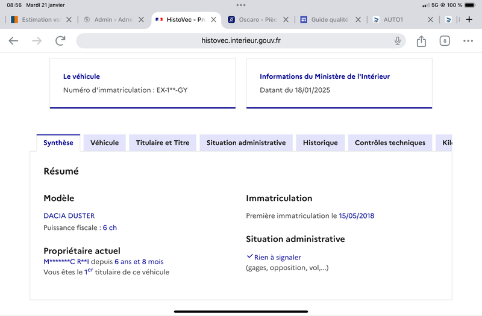The image size is (482, 316).
Task: Close the Guide qualité tab
Action: pos(358,20)
